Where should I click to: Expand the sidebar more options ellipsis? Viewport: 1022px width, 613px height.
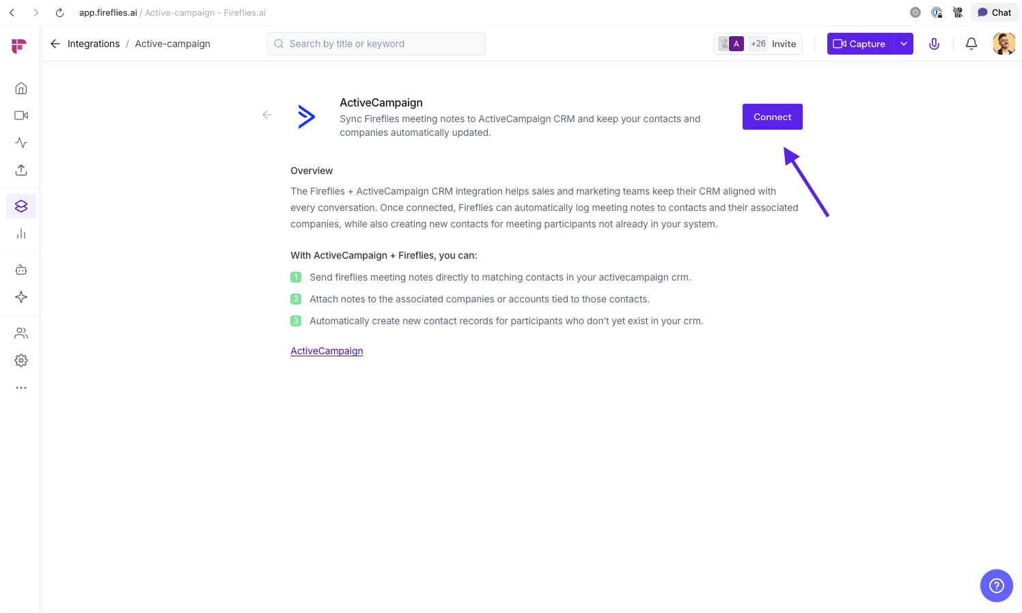pos(21,388)
